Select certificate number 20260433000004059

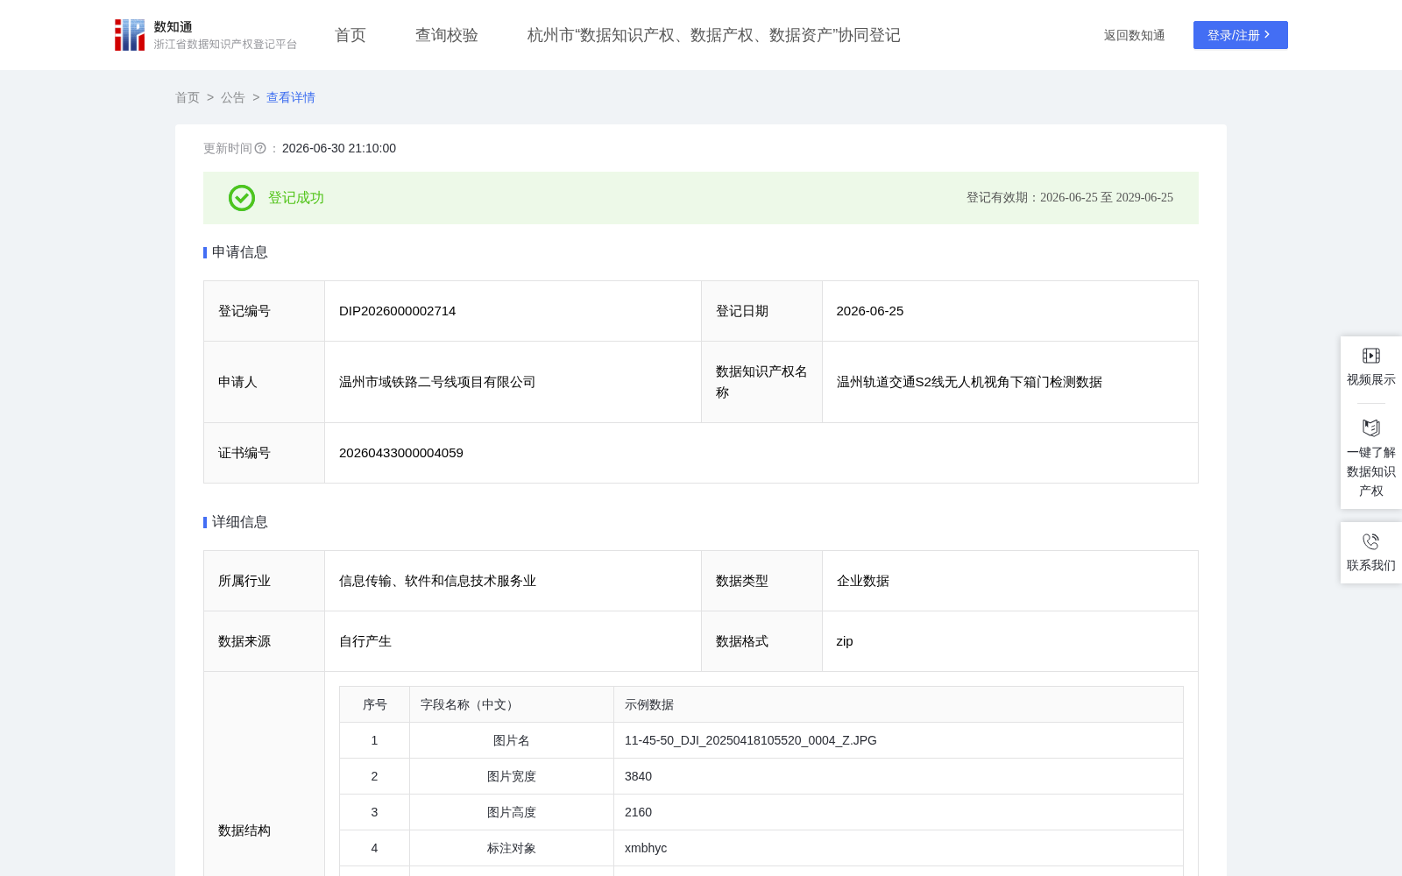(x=401, y=453)
